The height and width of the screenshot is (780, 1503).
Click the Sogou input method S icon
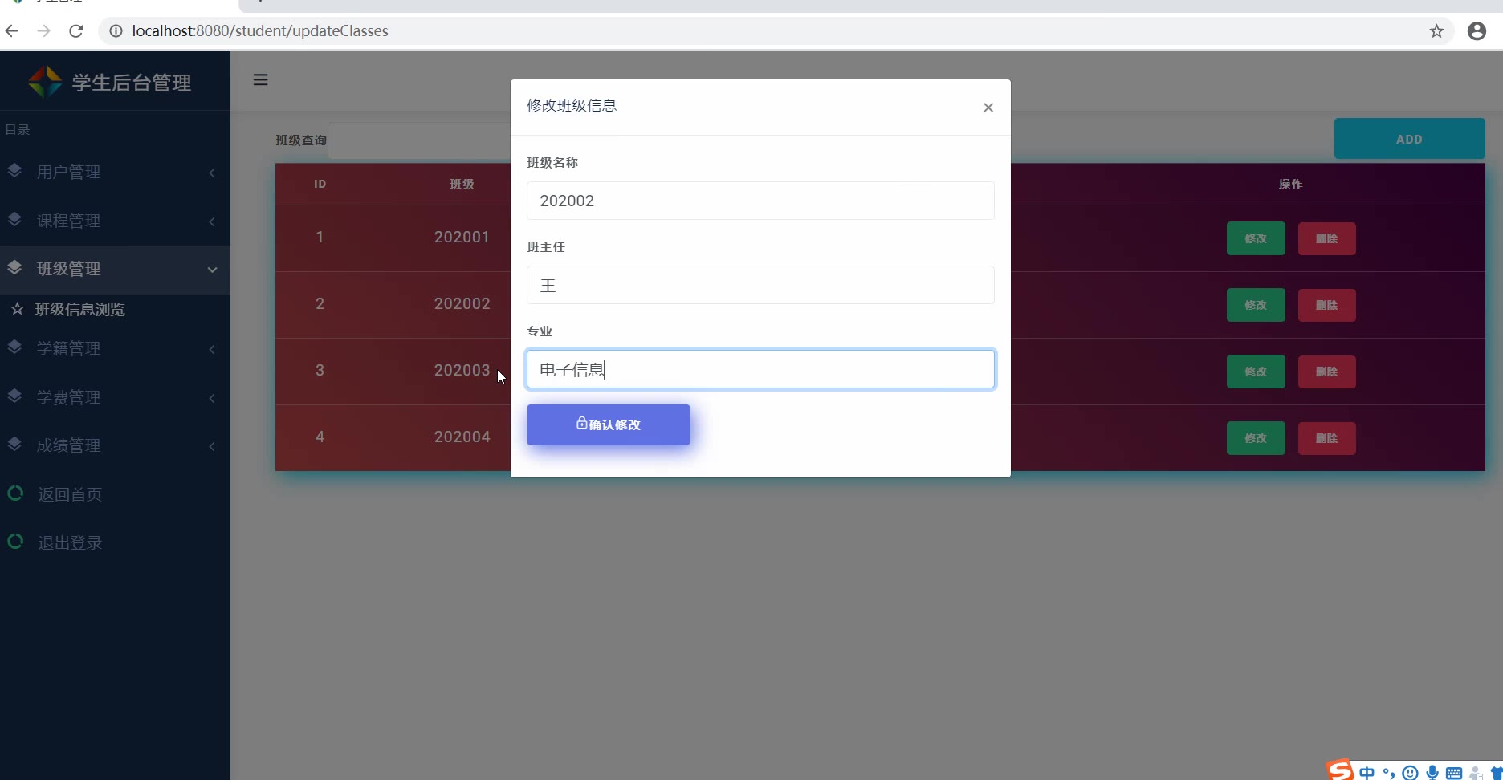[x=1340, y=770]
